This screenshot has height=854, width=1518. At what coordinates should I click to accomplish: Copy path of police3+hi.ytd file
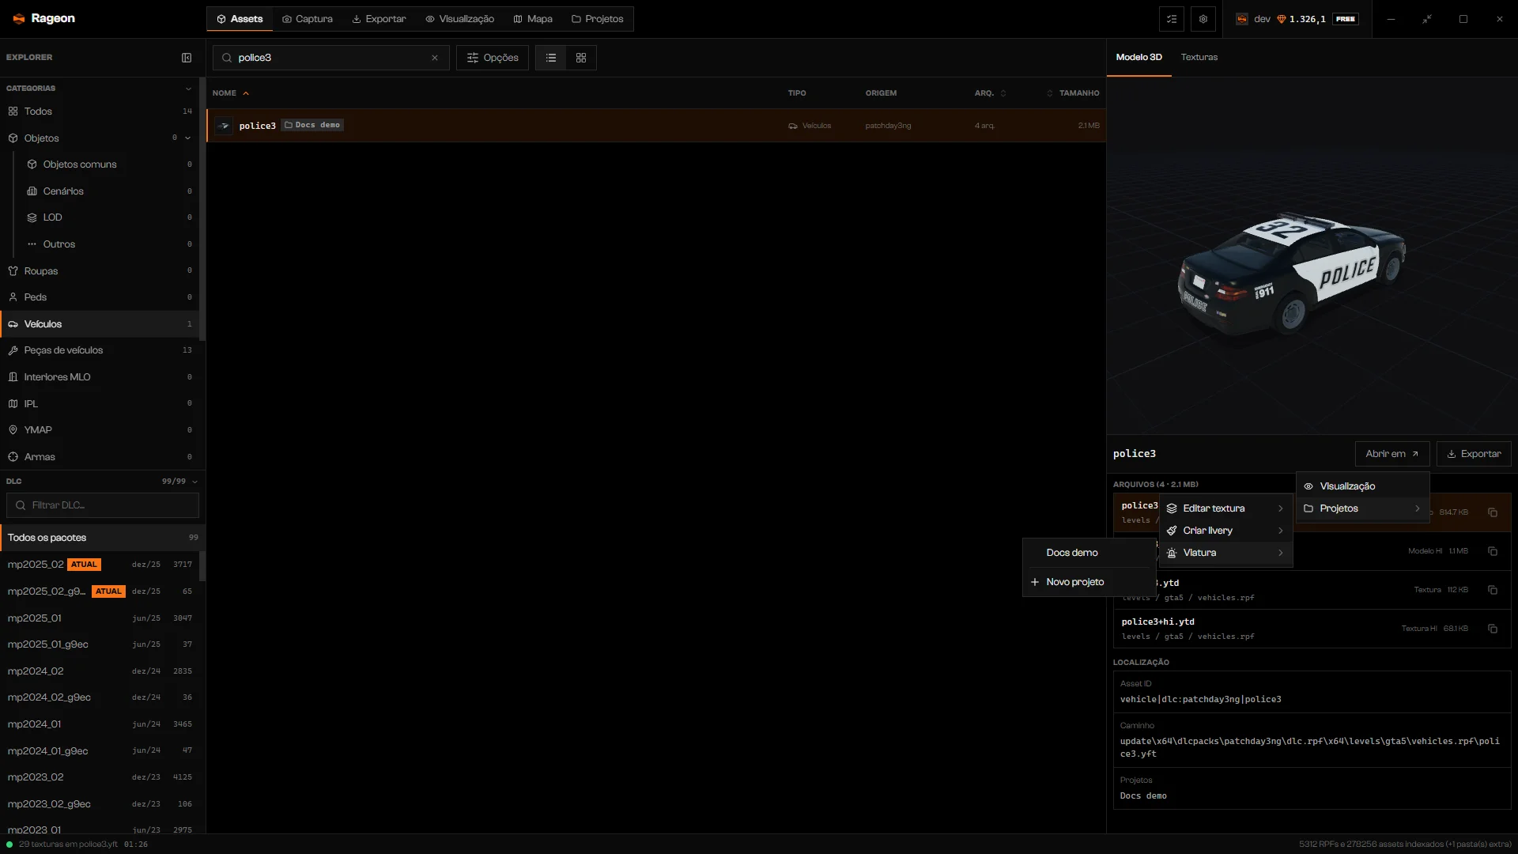(x=1493, y=629)
